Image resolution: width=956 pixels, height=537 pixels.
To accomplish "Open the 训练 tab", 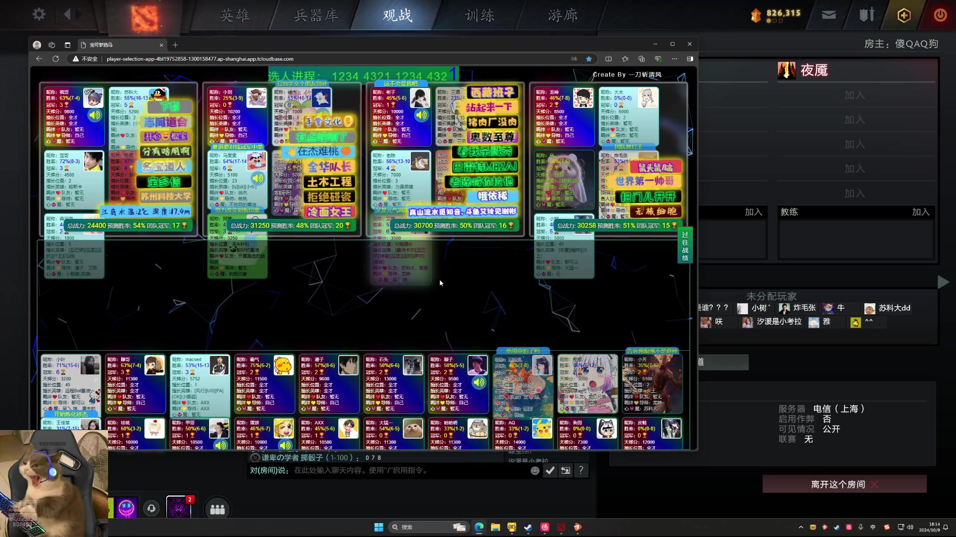I will click(x=479, y=15).
